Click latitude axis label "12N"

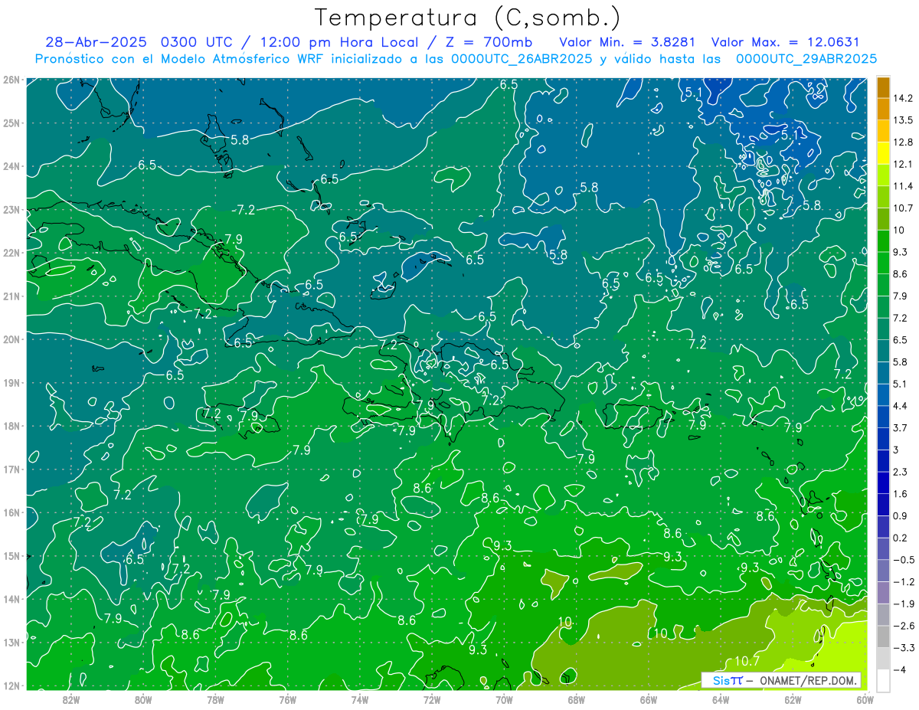(11, 686)
